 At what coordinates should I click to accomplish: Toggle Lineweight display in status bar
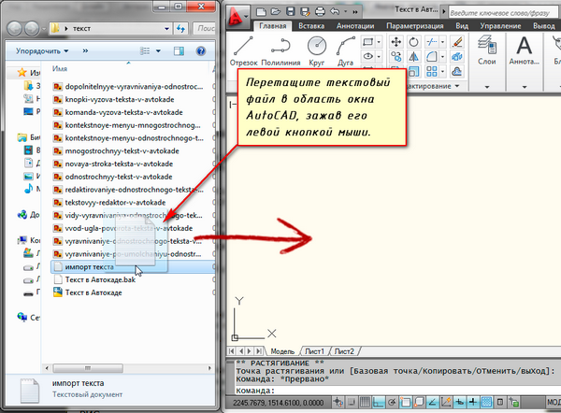[473, 403]
